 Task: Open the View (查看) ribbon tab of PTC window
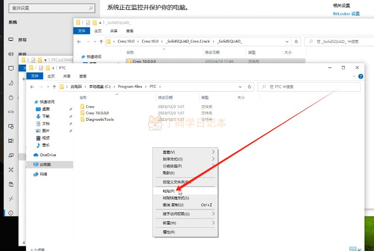click(83, 76)
